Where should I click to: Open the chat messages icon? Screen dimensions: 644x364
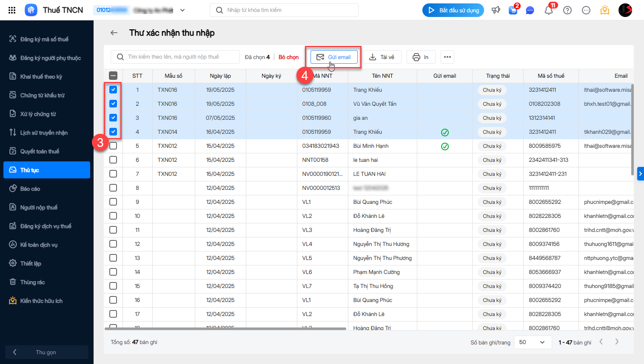(530, 10)
